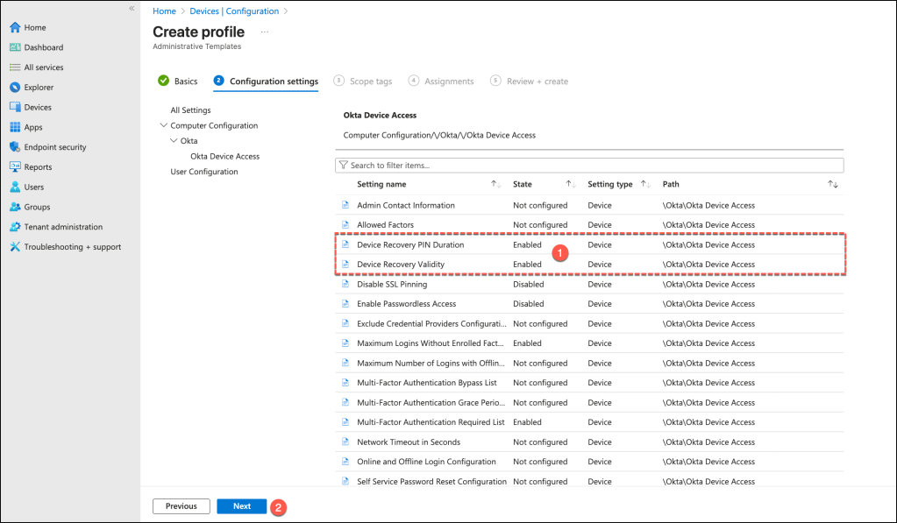The width and height of the screenshot is (897, 523).
Task: Click the Previous button
Action: coord(182,506)
